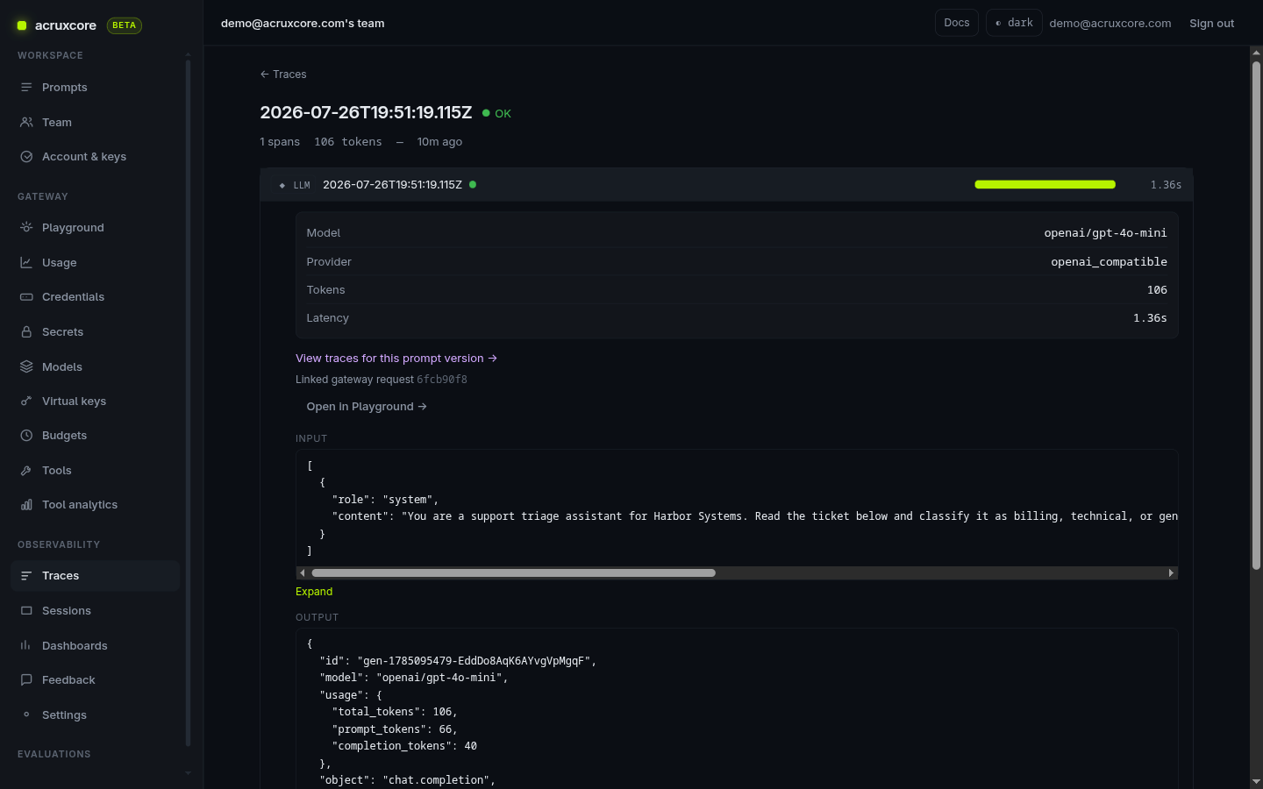Click the '106 tokens' summary text
1263x789 pixels.
tap(348, 142)
